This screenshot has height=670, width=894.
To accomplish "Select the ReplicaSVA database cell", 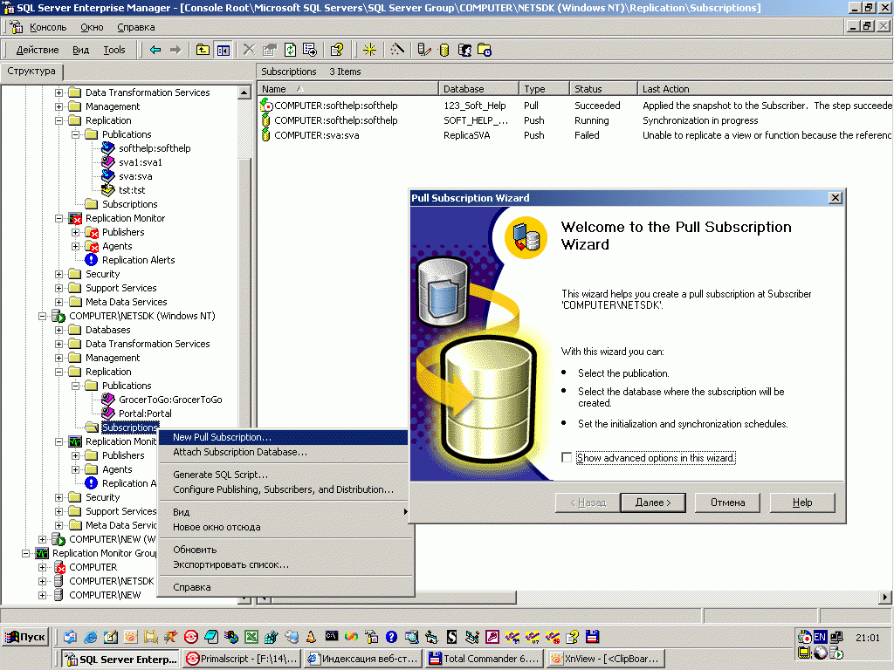I will (466, 135).
